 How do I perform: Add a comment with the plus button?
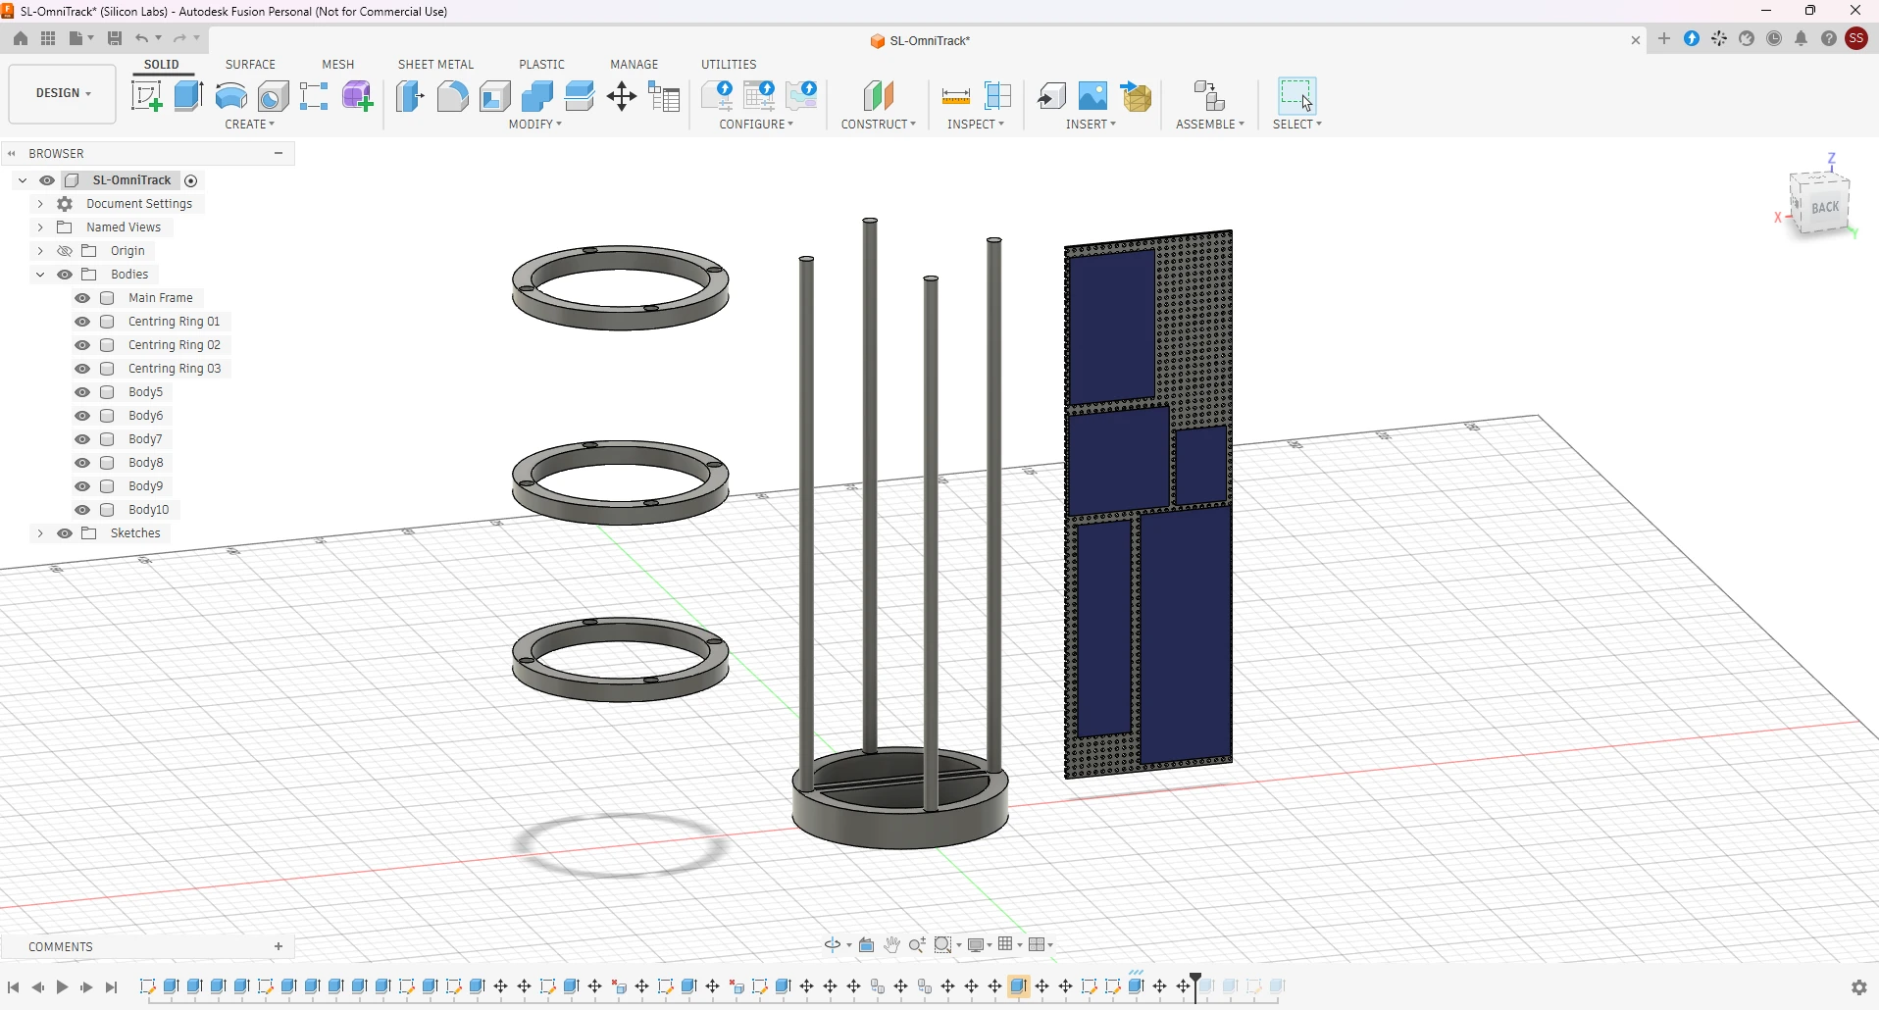point(279,946)
